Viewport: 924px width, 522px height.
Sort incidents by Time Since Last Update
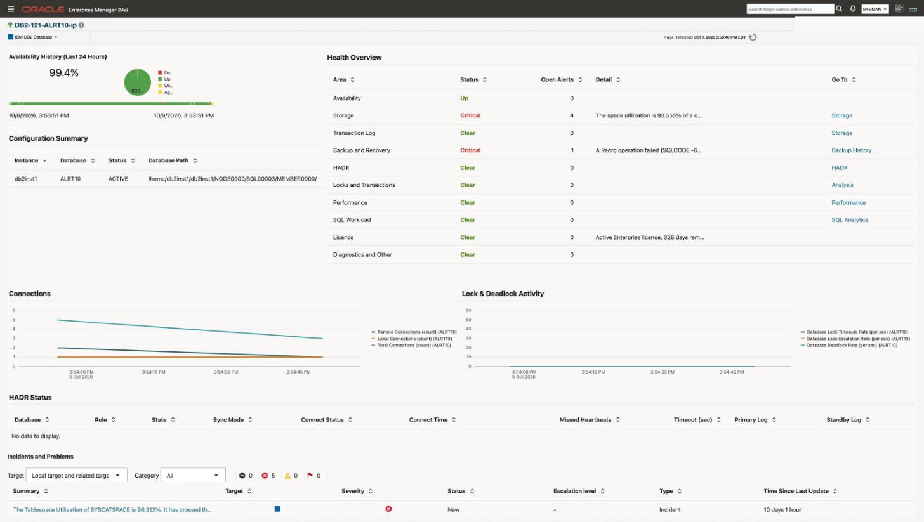(x=835, y=491)
